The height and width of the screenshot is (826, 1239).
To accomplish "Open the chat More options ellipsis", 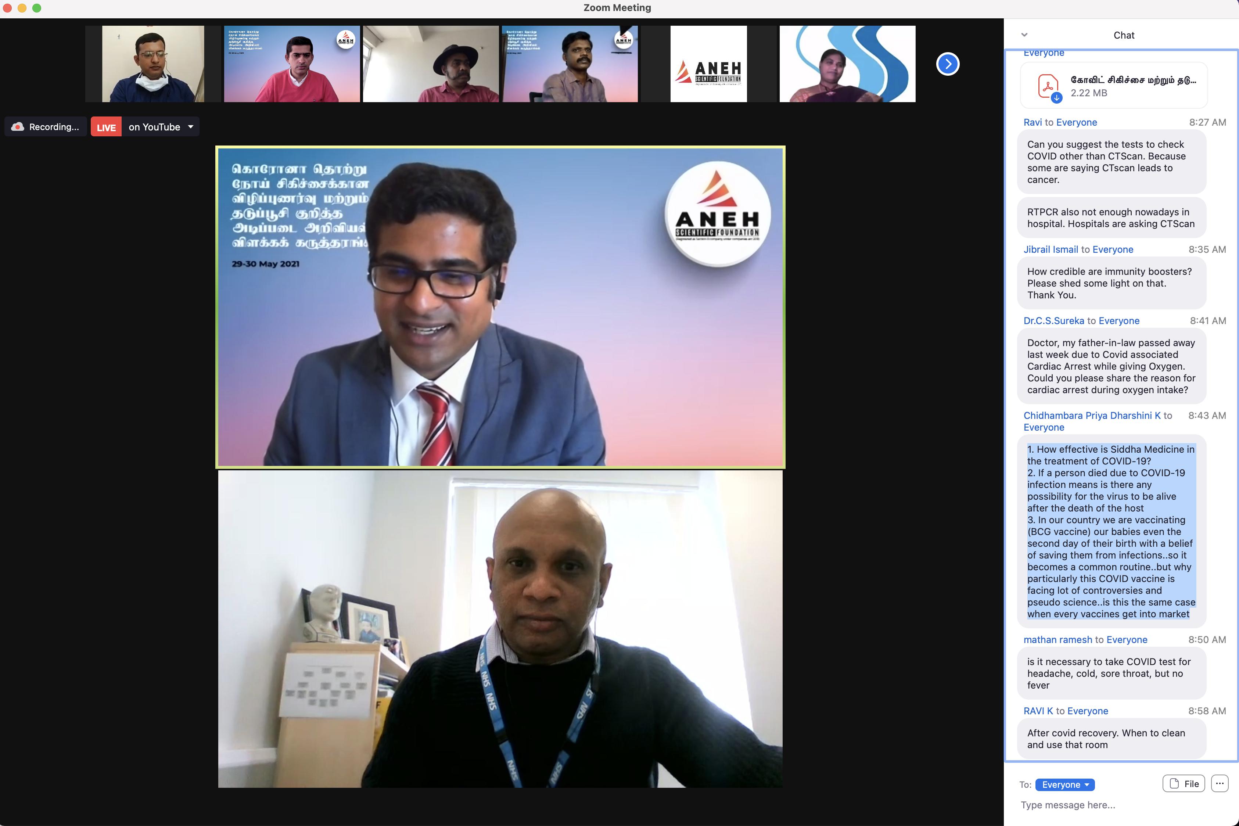I will coord(1219,783).
